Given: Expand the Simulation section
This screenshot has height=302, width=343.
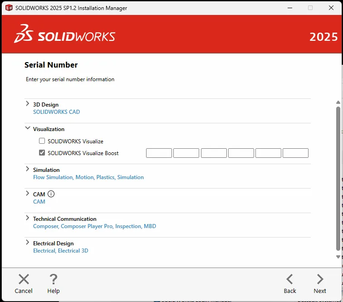Looking at the screenshot, I should (x=27, y=169).
